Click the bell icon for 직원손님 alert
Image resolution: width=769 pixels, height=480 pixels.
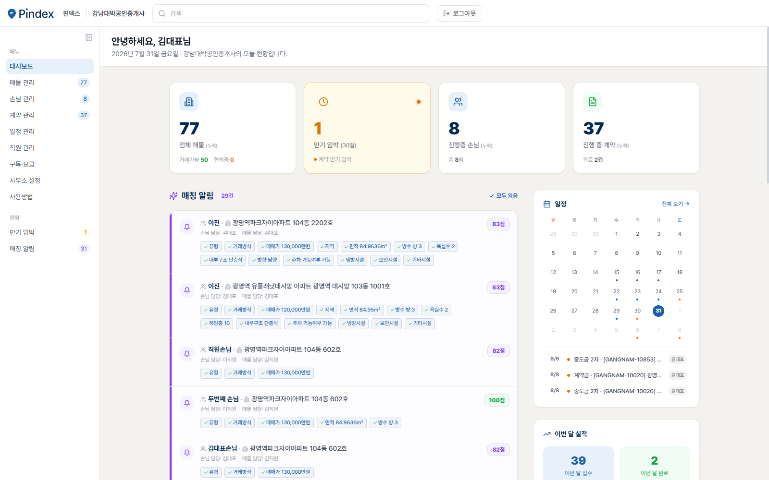[x=187, y=353]
